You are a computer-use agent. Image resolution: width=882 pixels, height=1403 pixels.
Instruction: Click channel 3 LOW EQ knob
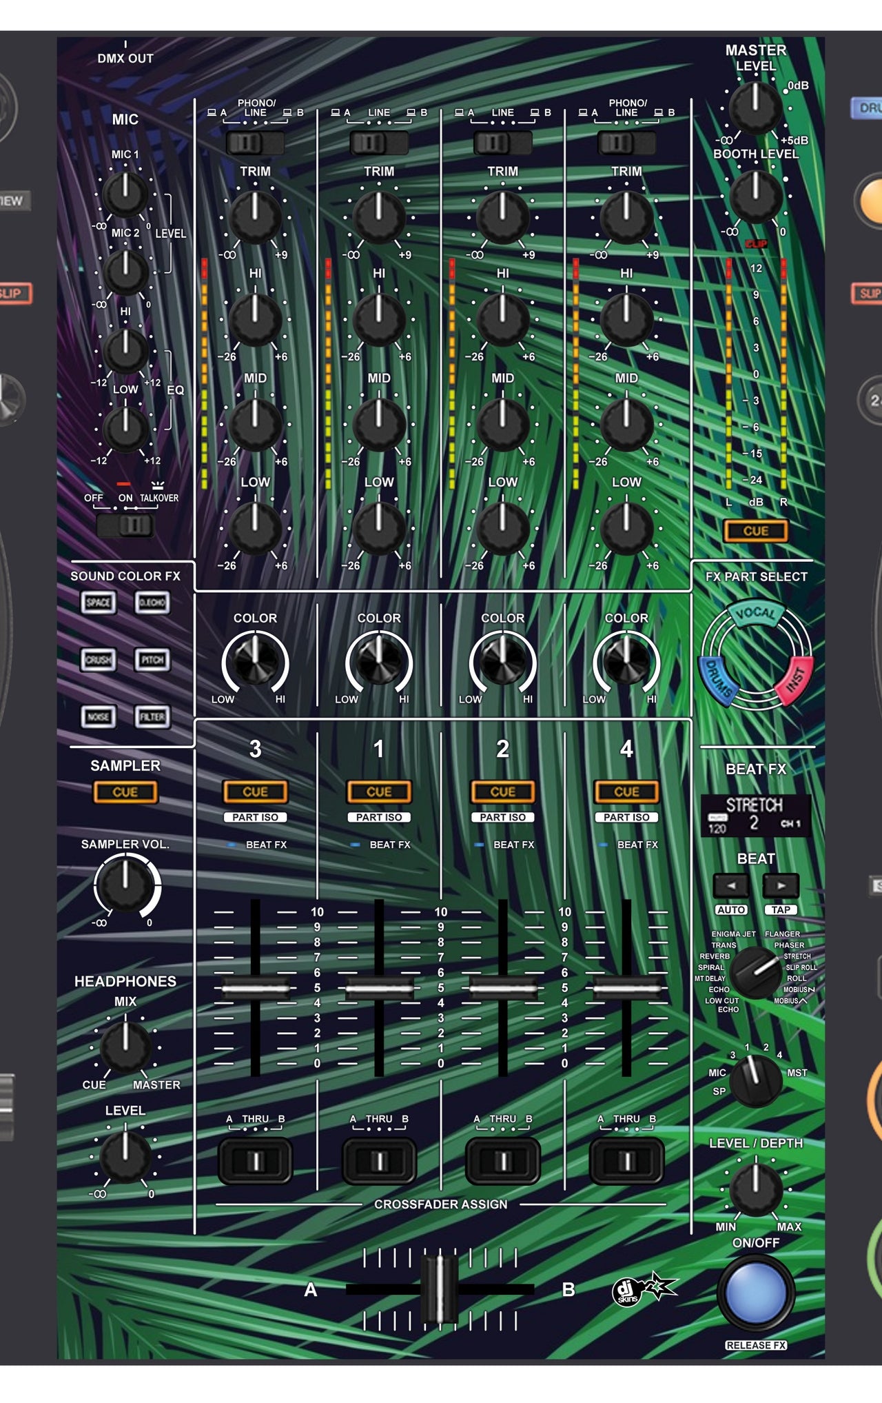[x=255, y=528]
